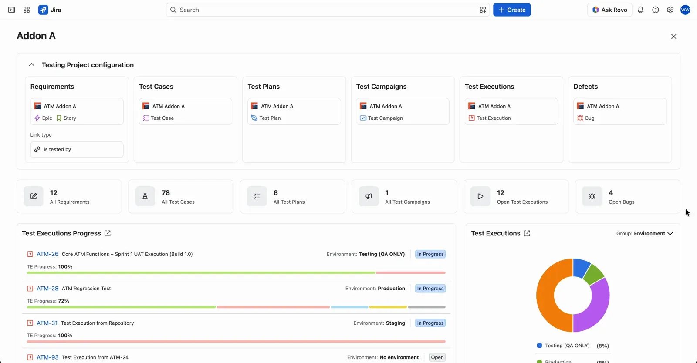Image resolution: width=697 pixels, height=363 pixels.
Task: Click 78 All Test Cases count
Action: 166,193
